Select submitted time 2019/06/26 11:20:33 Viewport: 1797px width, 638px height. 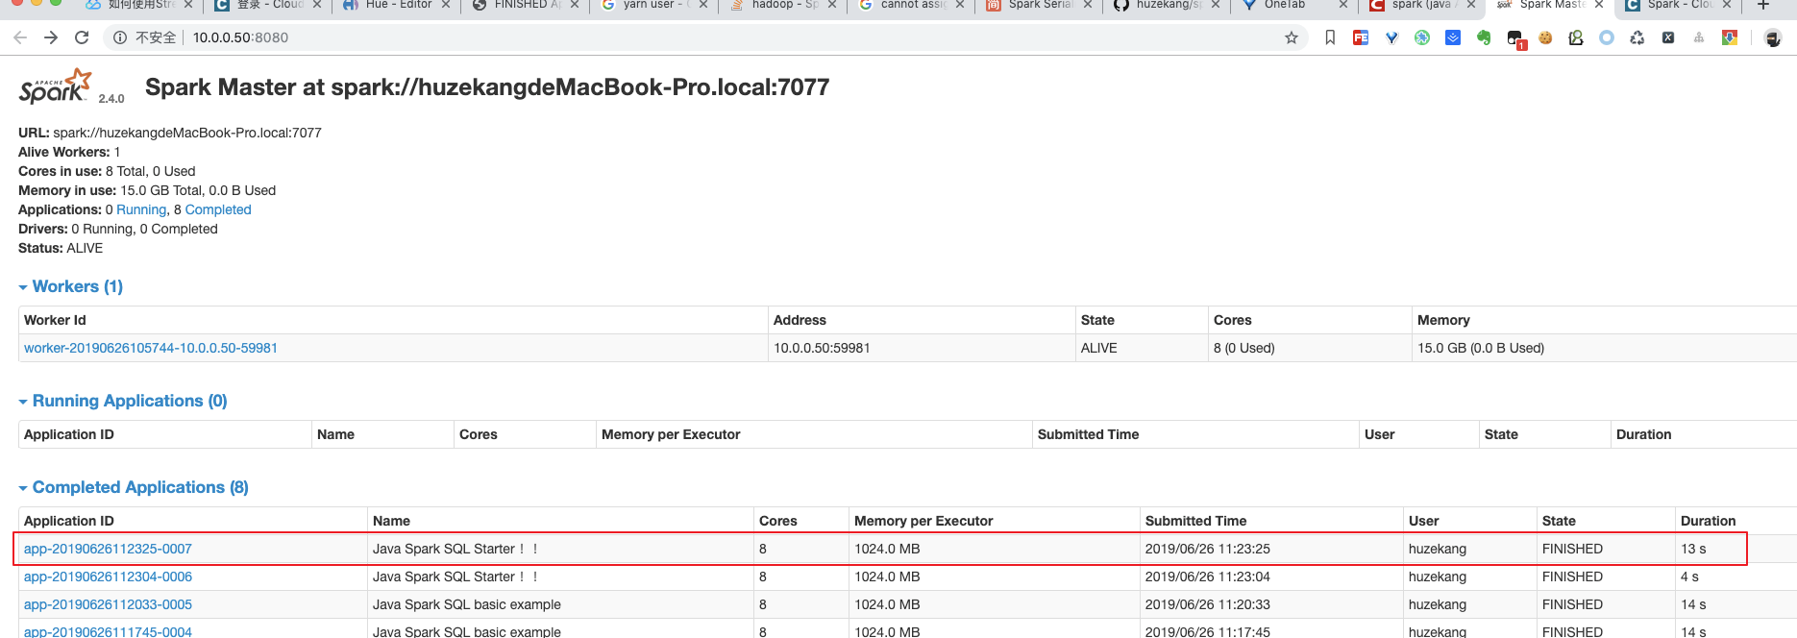pos(1207,604)
